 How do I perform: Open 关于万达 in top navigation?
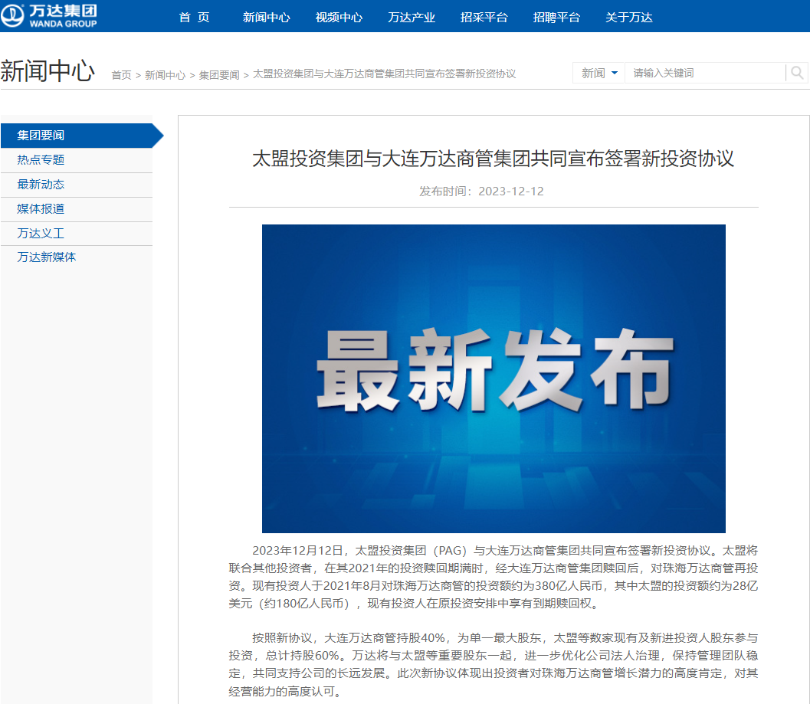point(628,17)
